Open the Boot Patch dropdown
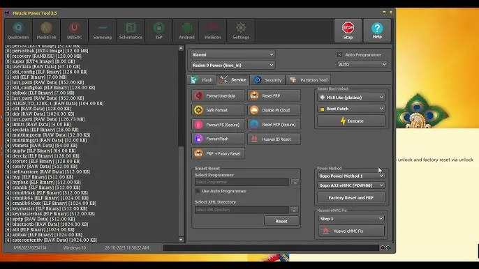This screenshot has width=479, height=269. [351, 109]
